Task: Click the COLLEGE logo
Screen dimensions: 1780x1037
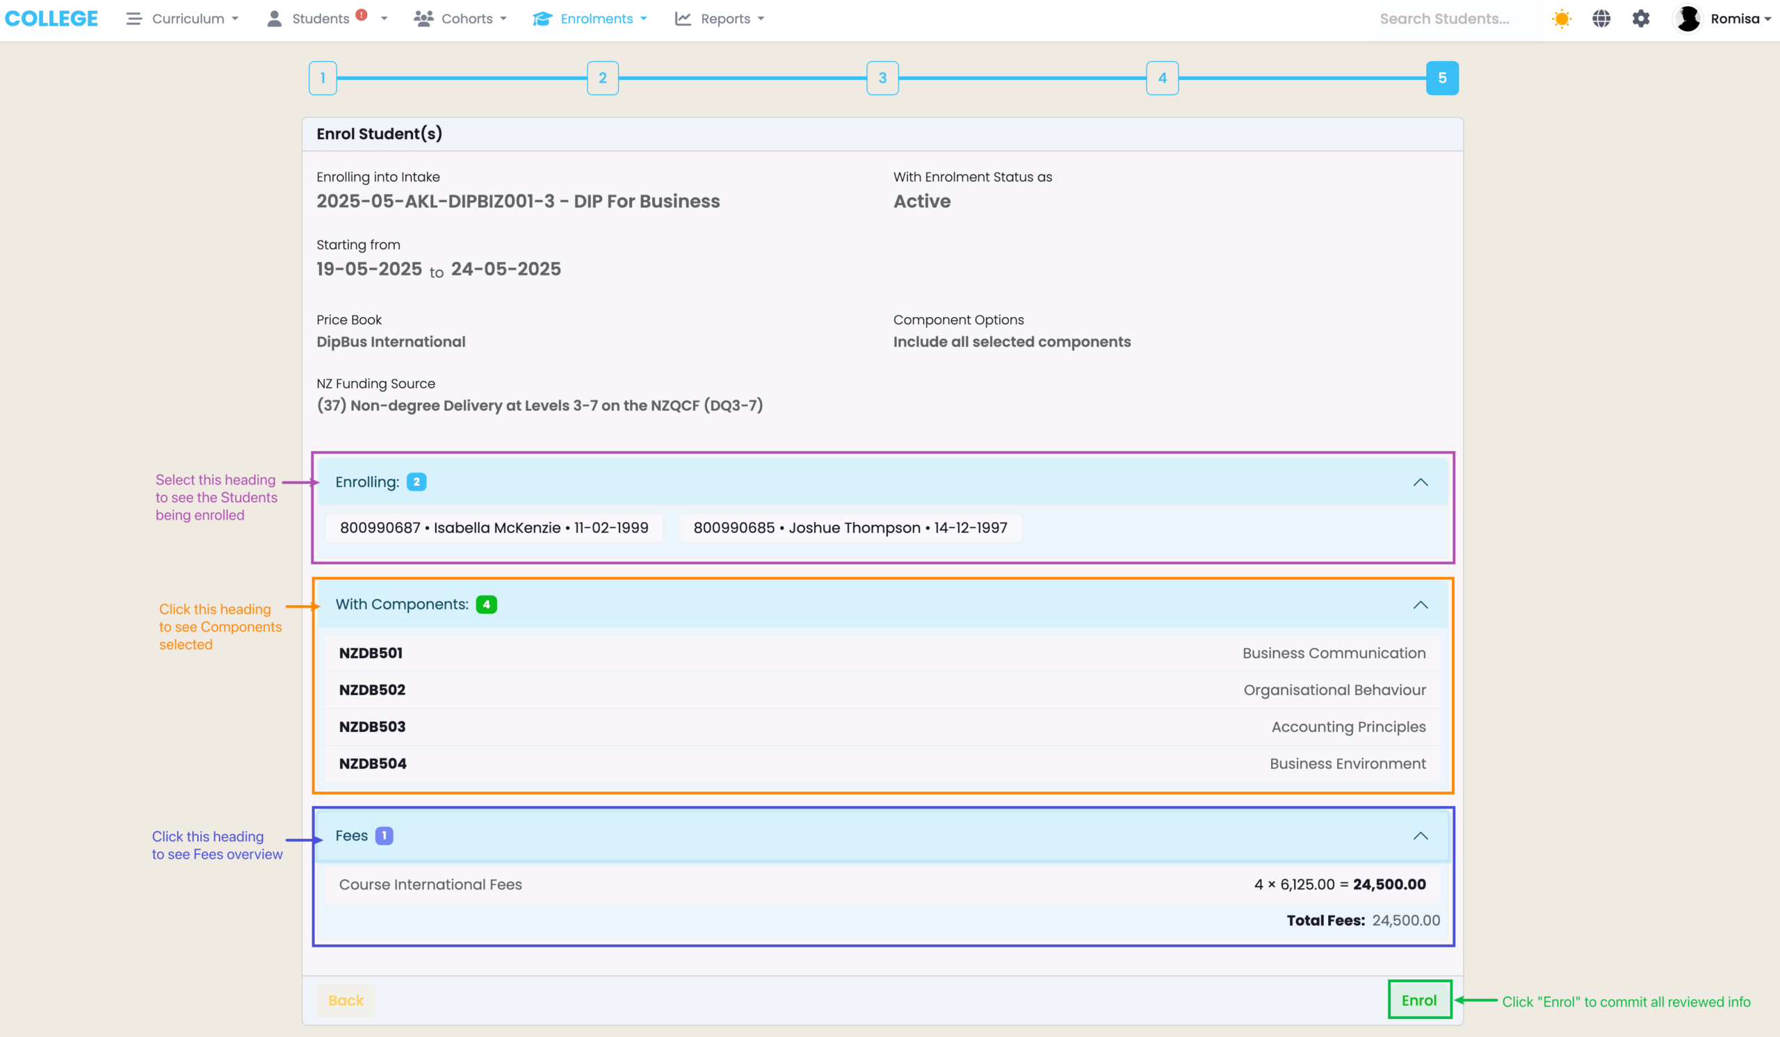Action: (51, 19)
